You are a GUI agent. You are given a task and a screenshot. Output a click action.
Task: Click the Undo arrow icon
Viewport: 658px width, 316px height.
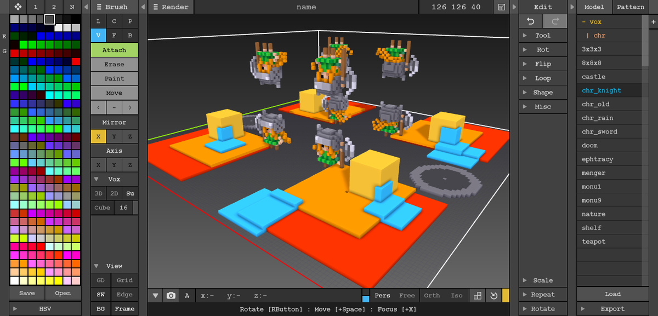tap(530, 21)
